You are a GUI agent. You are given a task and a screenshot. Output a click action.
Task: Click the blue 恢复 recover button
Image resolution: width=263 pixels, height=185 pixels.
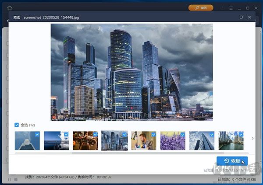(x=232, y=161)
